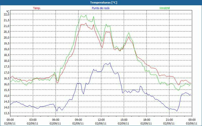Click the 17,0 y-axis value
The width and height of the screenshot is (202, 126).
(7, 72)
